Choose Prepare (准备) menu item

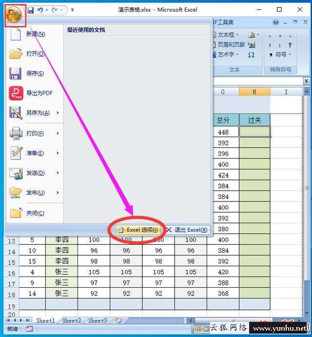pyautogui.click(x=36, y=153)
